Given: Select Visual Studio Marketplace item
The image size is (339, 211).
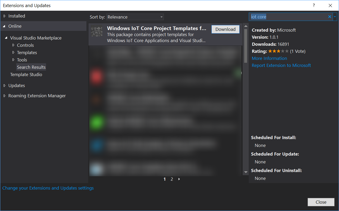Looking at the screenshot, I should [36, 38].
